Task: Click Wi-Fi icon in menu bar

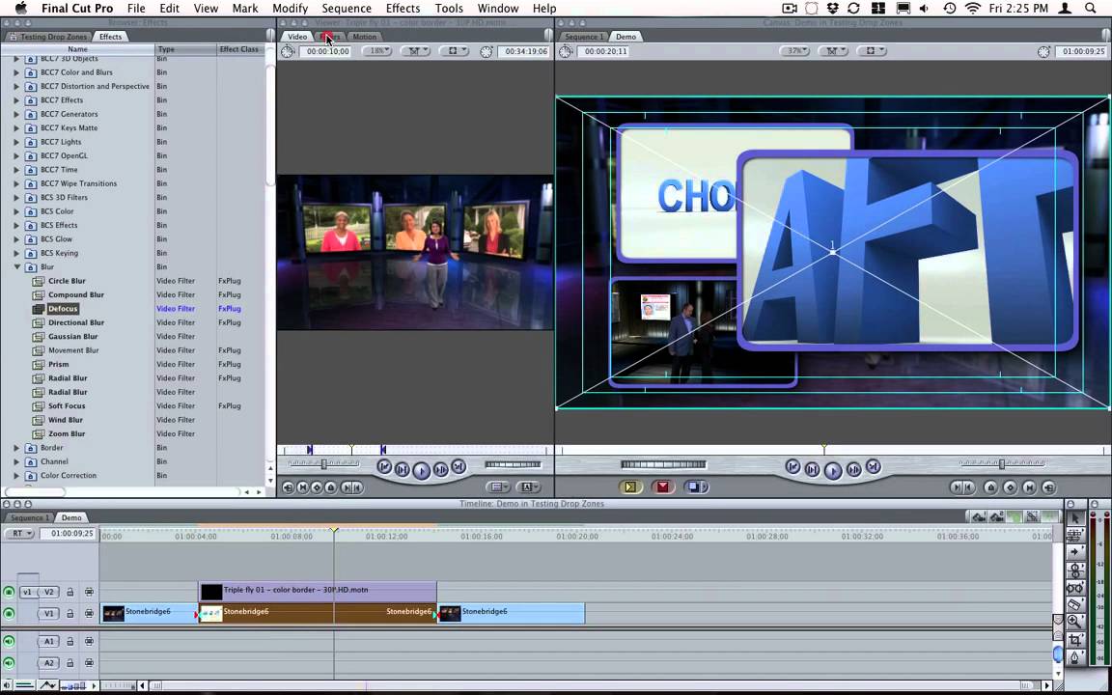Action: point(973,9)
